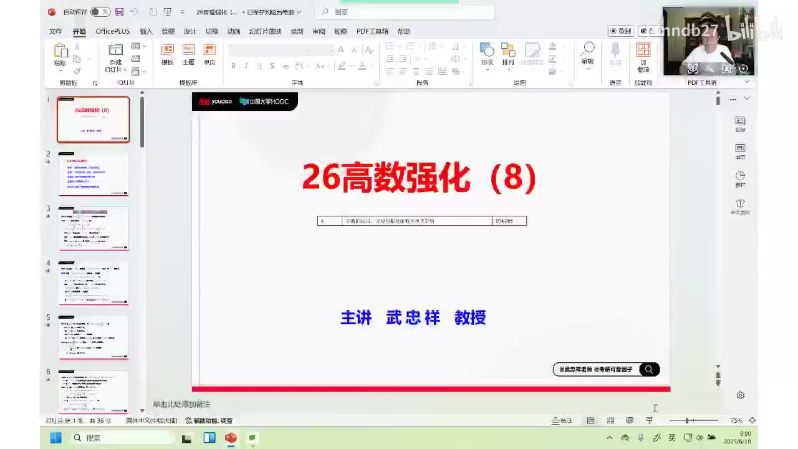Switch to Slide Sorter view icon

[x=610, y=421]
